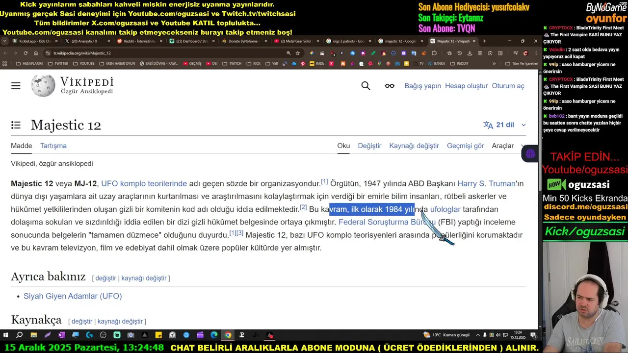The width and height of the screenshot is (628, 353).
Task: Click the Hesap oluştur link
Action: click(466, 86)
